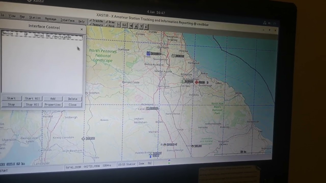Screen dimensions: 326x183
Task: Open the Help menu
Action: click(81, 21)
